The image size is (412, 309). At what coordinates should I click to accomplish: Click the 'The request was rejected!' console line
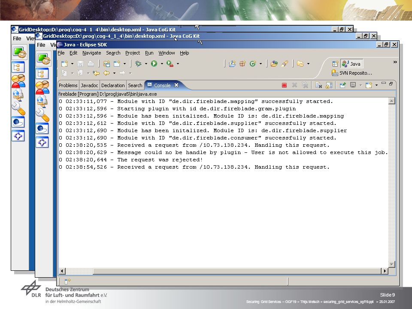[x=131, y=160]
